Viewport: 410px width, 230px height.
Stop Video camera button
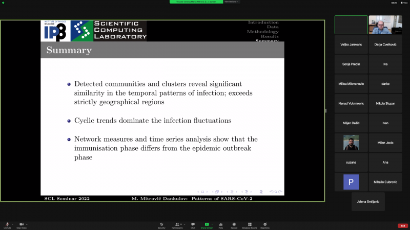click(x=22, y=225)
